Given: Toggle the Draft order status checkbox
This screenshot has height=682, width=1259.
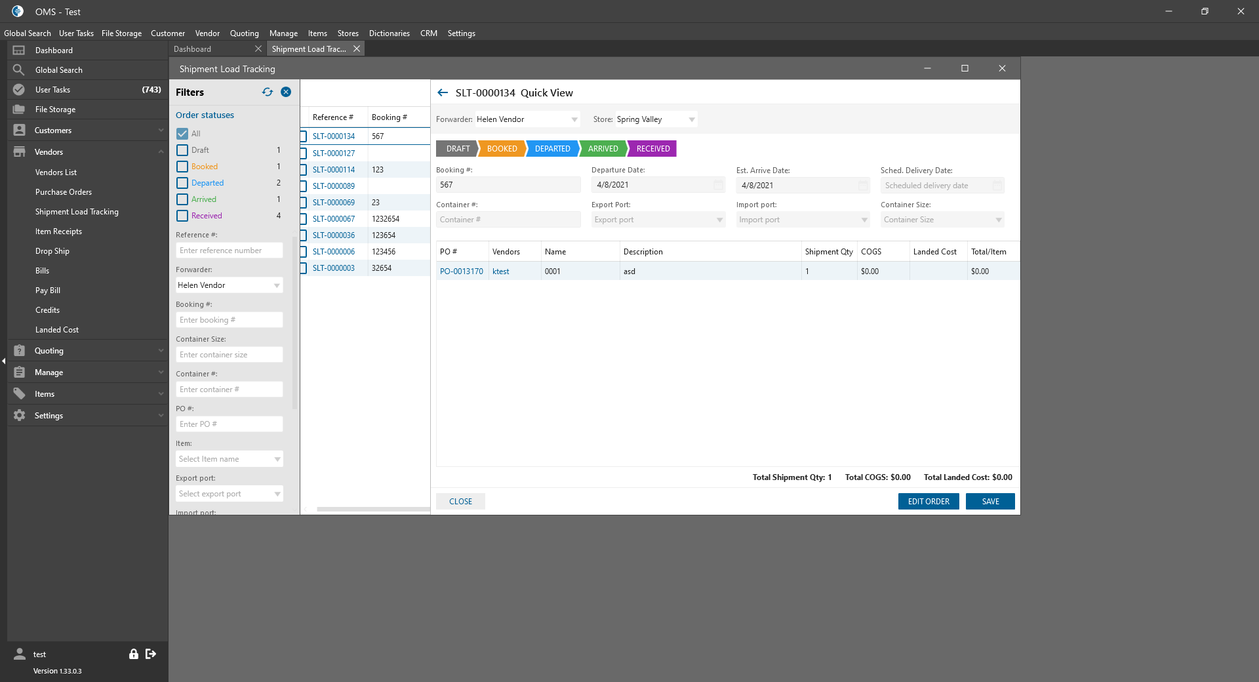Looking at the screenshot, I should (x=182, y=150).
